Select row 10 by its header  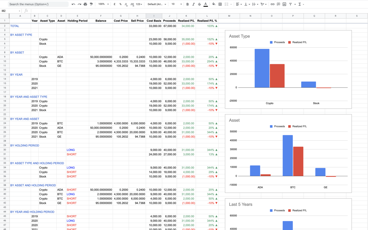(x=5, y=61)
